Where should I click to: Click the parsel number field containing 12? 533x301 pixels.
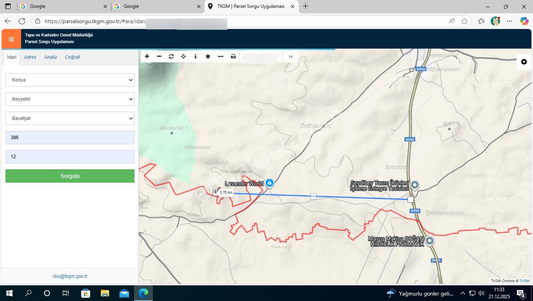click(x=70, y=157)
